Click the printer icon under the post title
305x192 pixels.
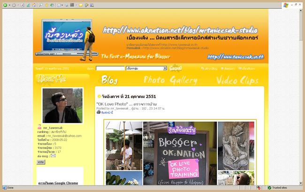pyautogui.click(x=99, y=112)
